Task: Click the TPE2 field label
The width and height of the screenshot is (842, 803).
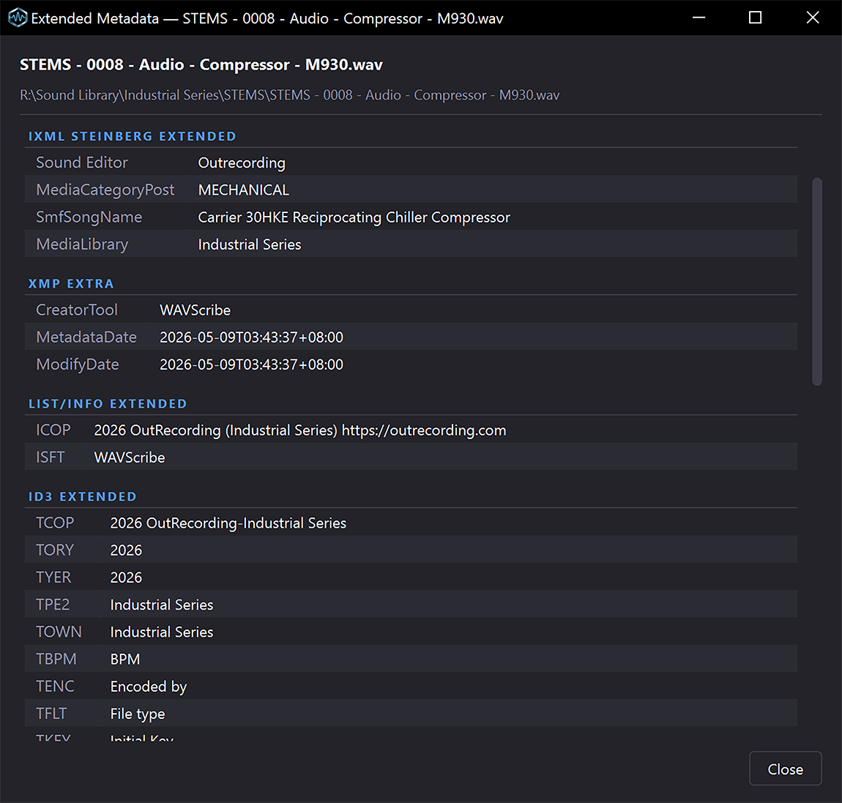Action: point(53,605)
